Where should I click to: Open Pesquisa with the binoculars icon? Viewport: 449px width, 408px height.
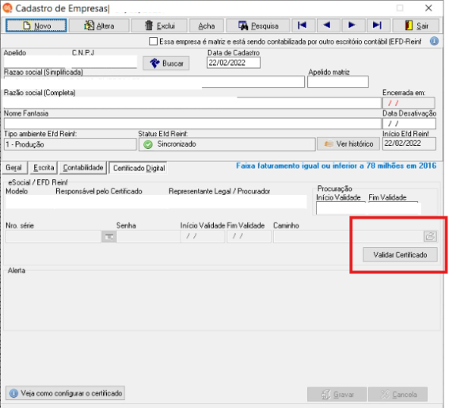coord(258,25)
